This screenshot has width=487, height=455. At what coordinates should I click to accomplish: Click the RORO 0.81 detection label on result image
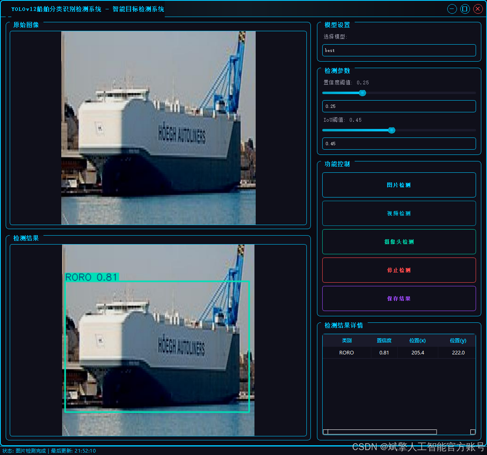(x=92, y=277)
